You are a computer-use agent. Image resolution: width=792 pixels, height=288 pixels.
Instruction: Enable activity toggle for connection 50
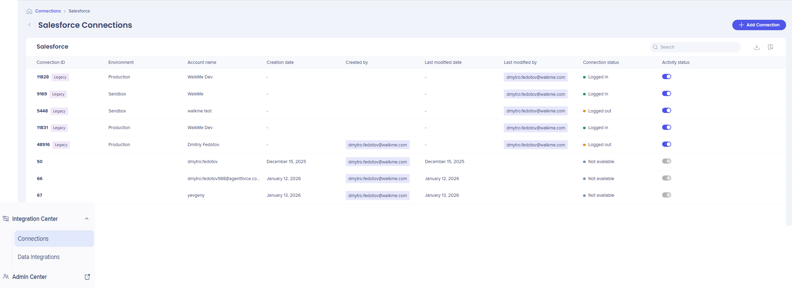(666, 161)
